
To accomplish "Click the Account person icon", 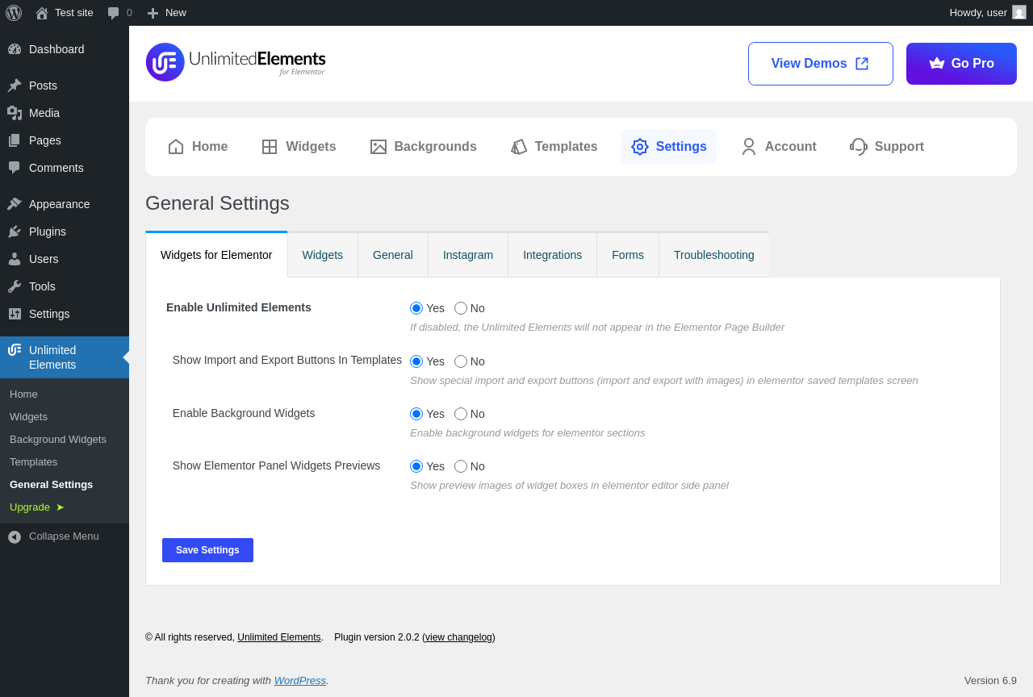I will point(749,147).
